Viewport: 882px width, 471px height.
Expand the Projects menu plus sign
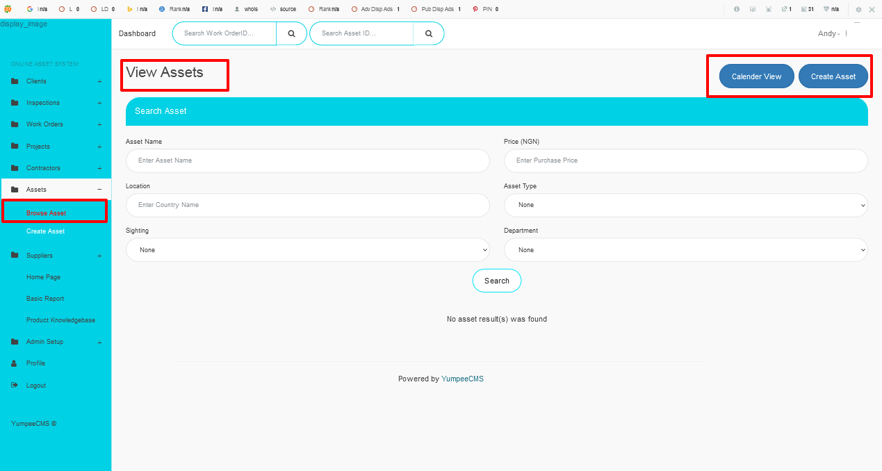click(99, 147)
